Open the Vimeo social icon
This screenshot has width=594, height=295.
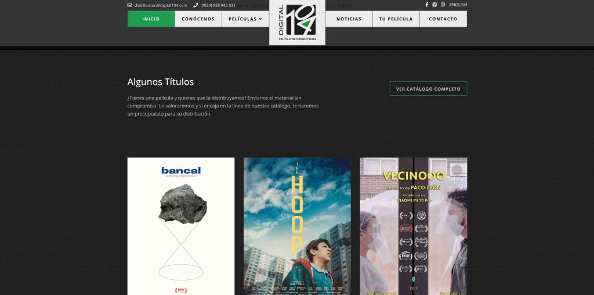point(434,5)
